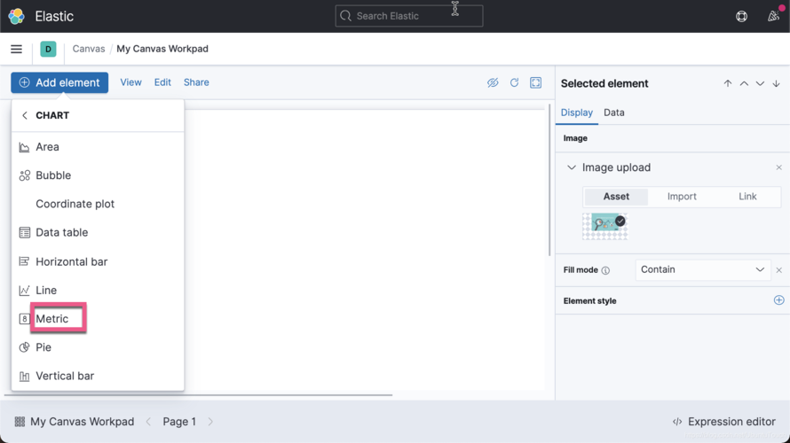Switch to Data tab
The image size is (790, 443).
[613, 113]
